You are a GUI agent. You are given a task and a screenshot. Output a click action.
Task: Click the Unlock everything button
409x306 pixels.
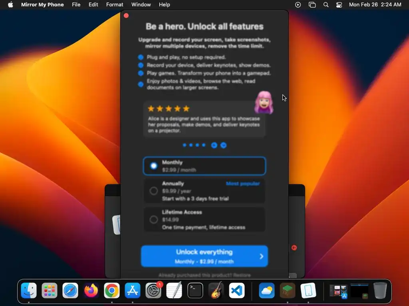tap(204, 256)
